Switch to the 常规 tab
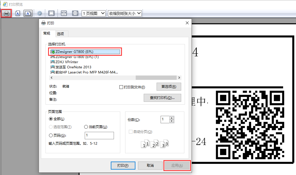The width and height of the screenshot is (296, 175). click(47, 33)
